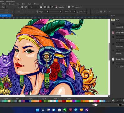124x113 pixels.
Task: Switch to the Page 5 tab
Action: tap(56, 99)
